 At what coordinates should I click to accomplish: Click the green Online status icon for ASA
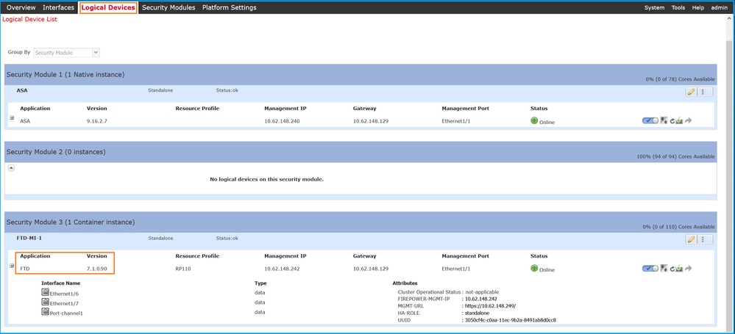tap(534, 120)
